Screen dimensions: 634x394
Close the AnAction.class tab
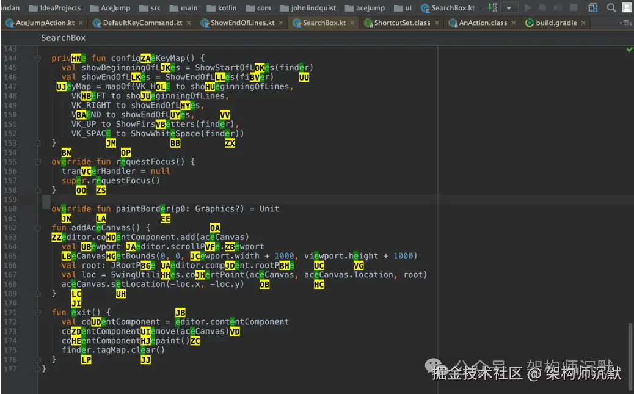coord(514,23)
